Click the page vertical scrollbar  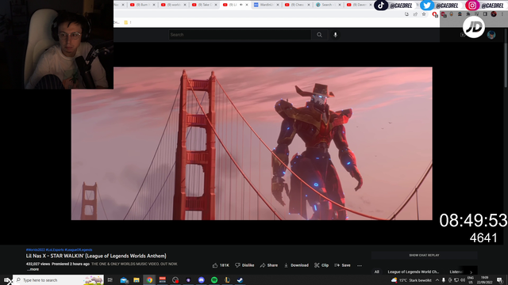506,65
